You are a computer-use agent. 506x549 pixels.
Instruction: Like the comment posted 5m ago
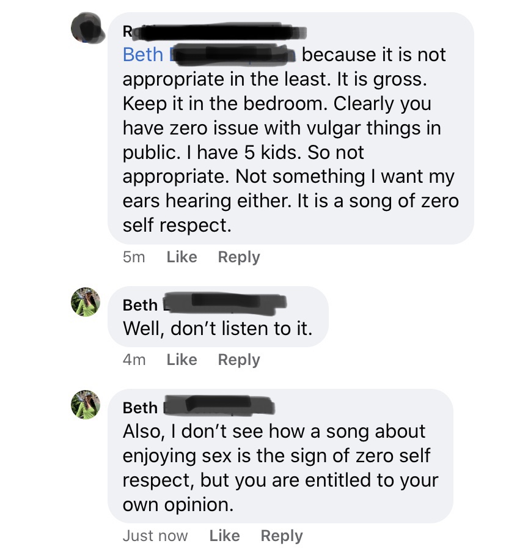(182, 257)
